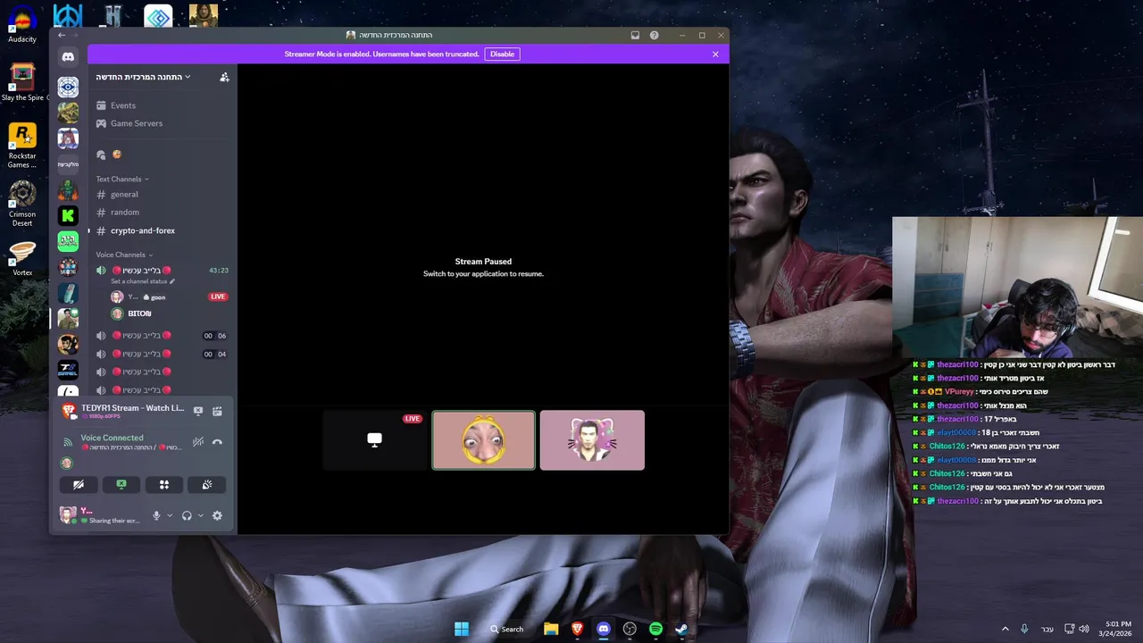Open the Inbox icon in Discord title bar
The width and height of the screenshot is (1143, 643).
coord(635,35)
